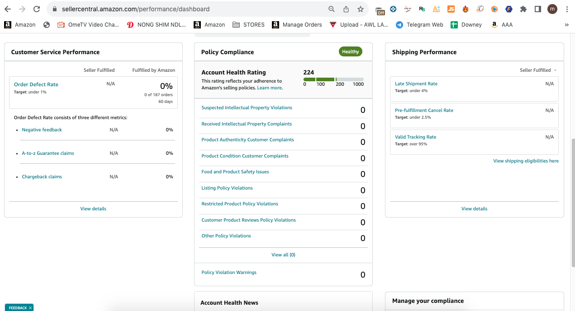Open Product Condition Customer Complaints
This screenshot has height=311, width=575.
[245, 156]
